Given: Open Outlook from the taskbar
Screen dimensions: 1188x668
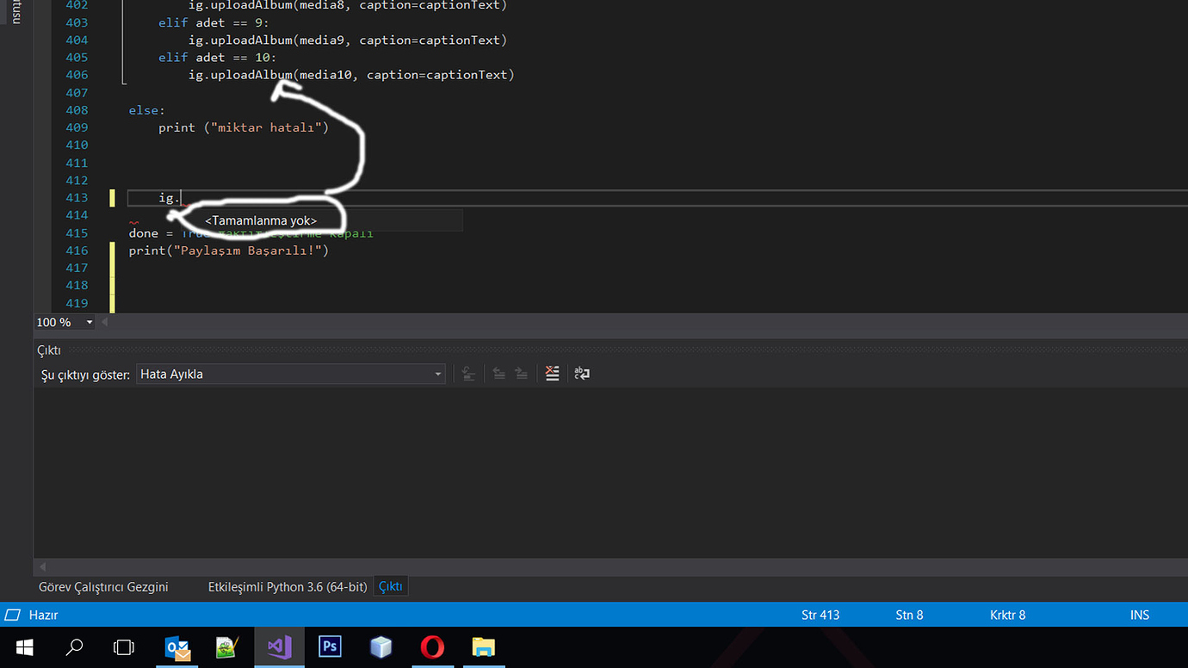Looking at the screenshot, I should (x=177, y=646).
